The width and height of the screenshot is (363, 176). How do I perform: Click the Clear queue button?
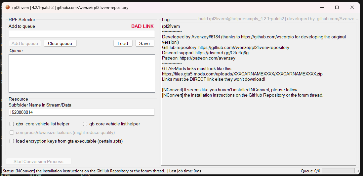pyautogui.click(x=60, y=43)
